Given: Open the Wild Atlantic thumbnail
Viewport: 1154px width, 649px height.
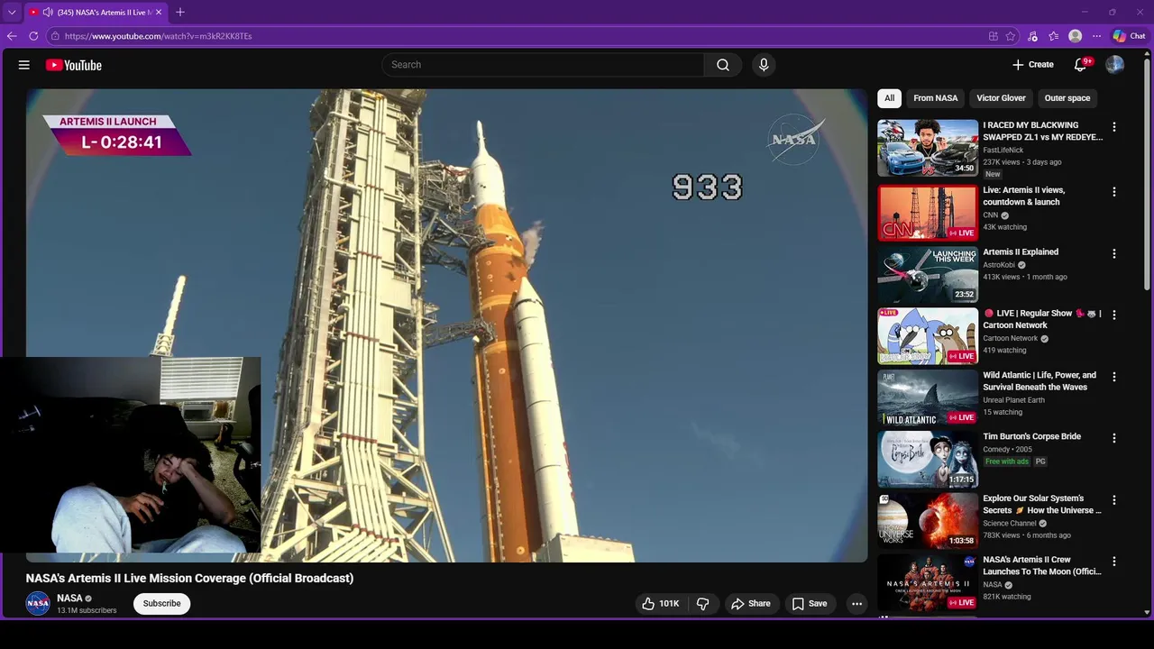Looking at the screenshot, I should coord(928,398).
